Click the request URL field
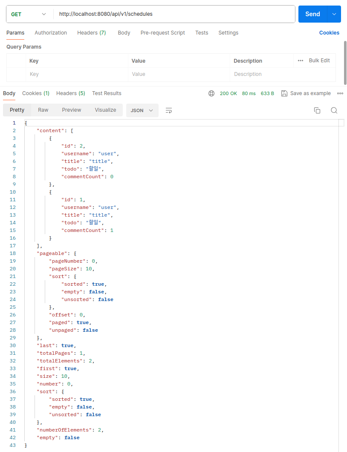 click(174, 14)
